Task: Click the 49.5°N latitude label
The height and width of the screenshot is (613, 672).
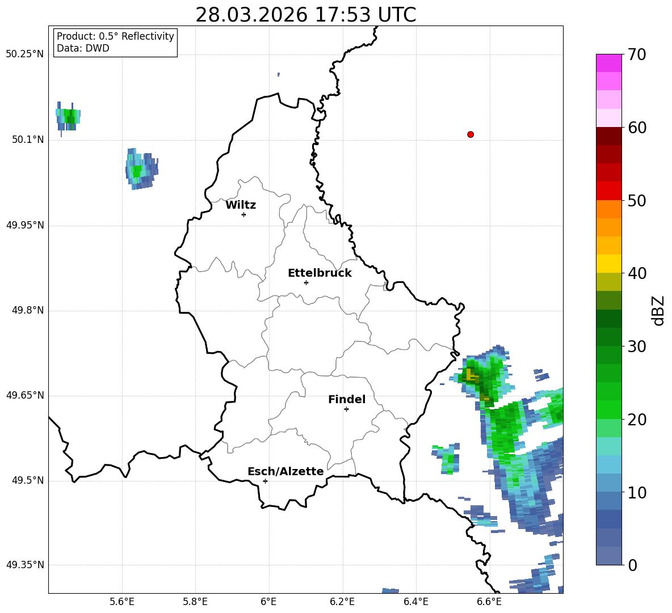Action: [x=27, y=480]
